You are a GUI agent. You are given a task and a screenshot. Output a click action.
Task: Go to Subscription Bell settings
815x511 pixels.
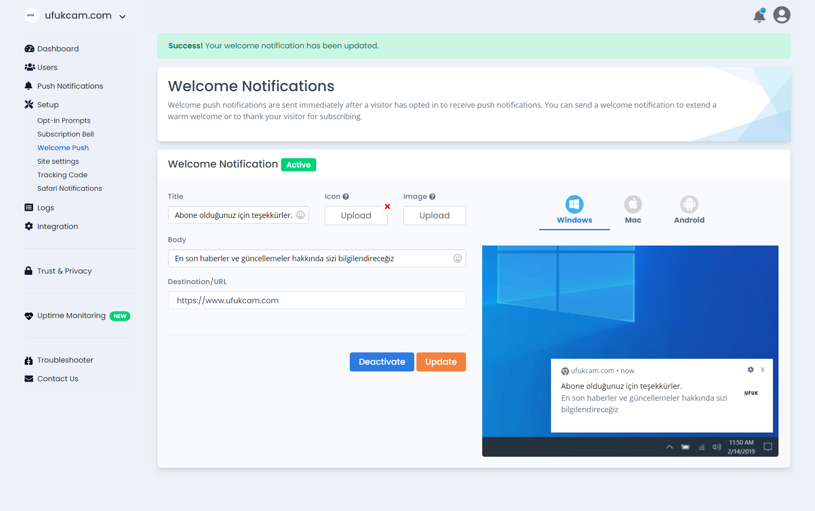click(65, 134)
